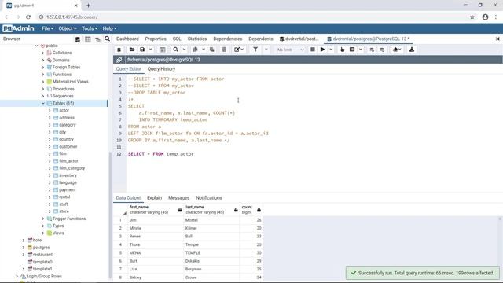The width and height of the screenshot is (503, 283).
Task: Click the lock icon in first_name column
Action: [x=180, y=210]
